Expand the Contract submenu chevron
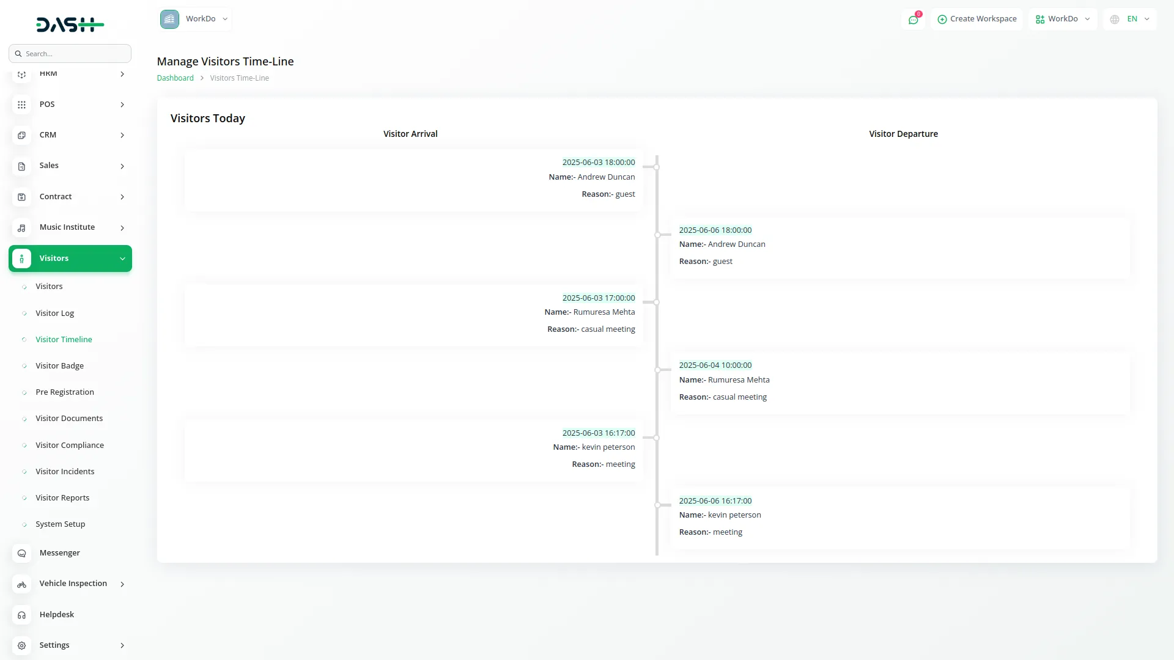The height and width of the screenshot is (660, 1174). [x=122, y=197]
